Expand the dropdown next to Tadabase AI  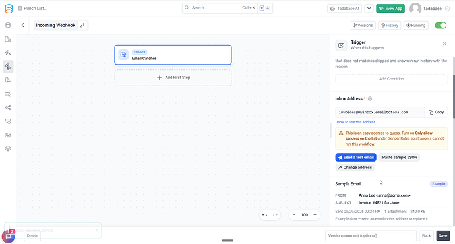pyautogui.click(x=369, y=9)
